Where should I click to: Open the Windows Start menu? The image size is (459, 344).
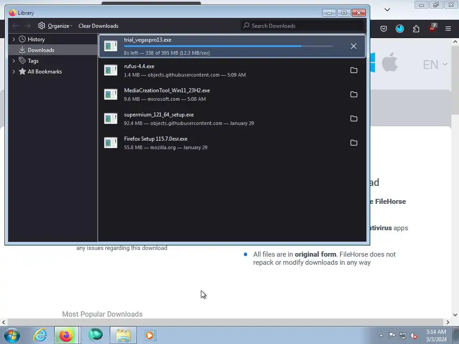(x=12, y=335)
